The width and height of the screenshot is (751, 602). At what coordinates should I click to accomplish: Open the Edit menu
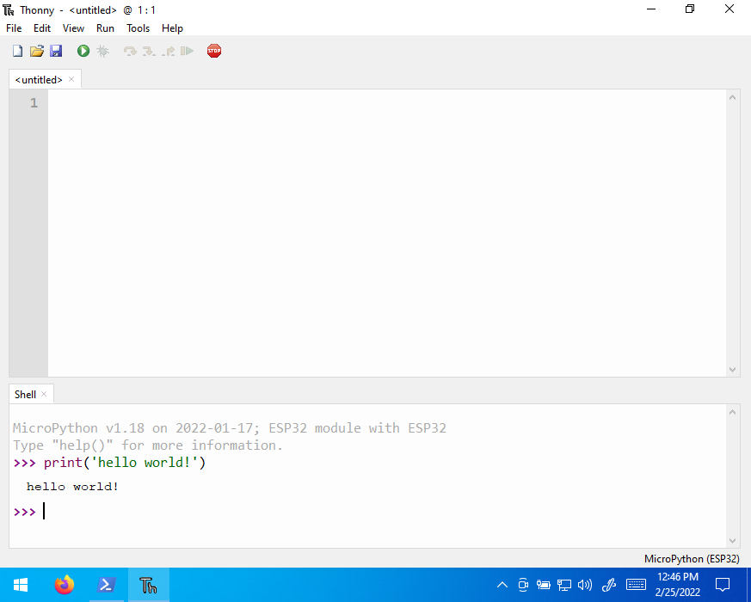[42, 28]
